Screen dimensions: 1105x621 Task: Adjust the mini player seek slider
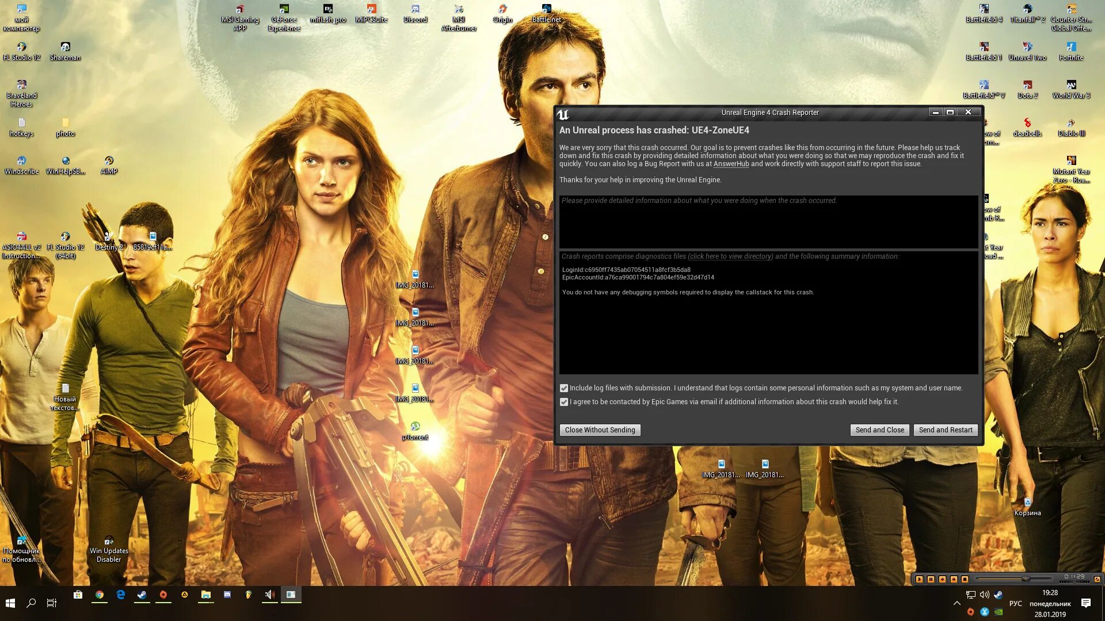1025,579
